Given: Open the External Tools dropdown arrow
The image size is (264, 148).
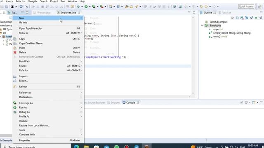Looking at the screenshot, I should pos(106,7).
